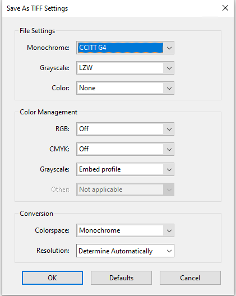
Task: Click the arrow beside Embed profile
Action: [x=169, y=169]
